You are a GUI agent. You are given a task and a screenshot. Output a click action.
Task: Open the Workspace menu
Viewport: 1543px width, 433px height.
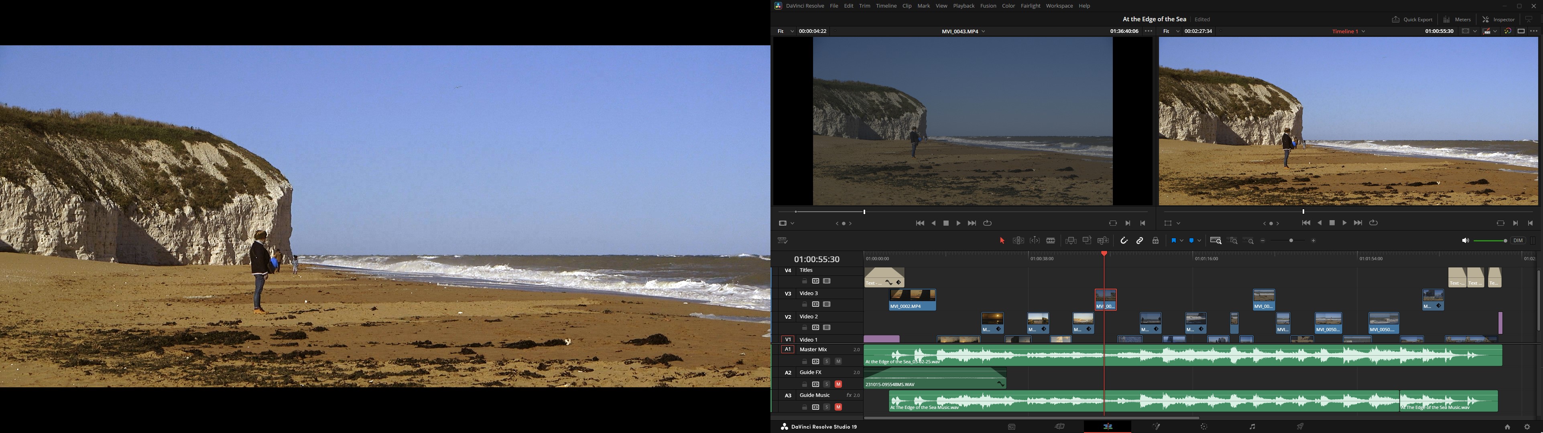[x=1059, y=6]
